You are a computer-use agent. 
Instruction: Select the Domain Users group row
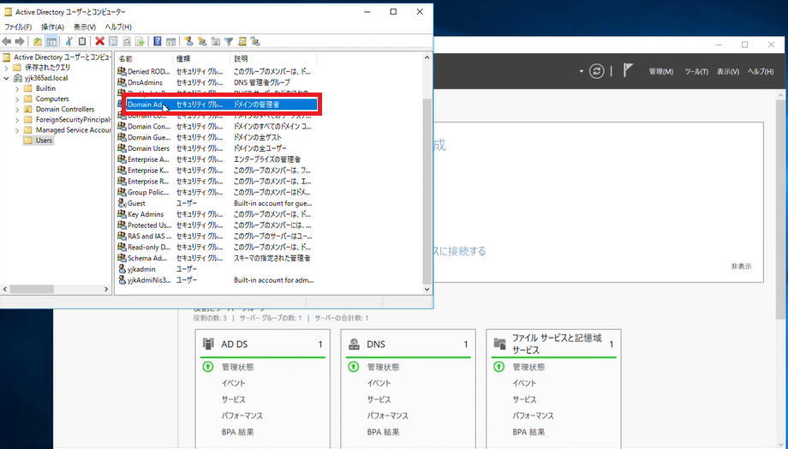pyautogui.click(x=217, y=148)
